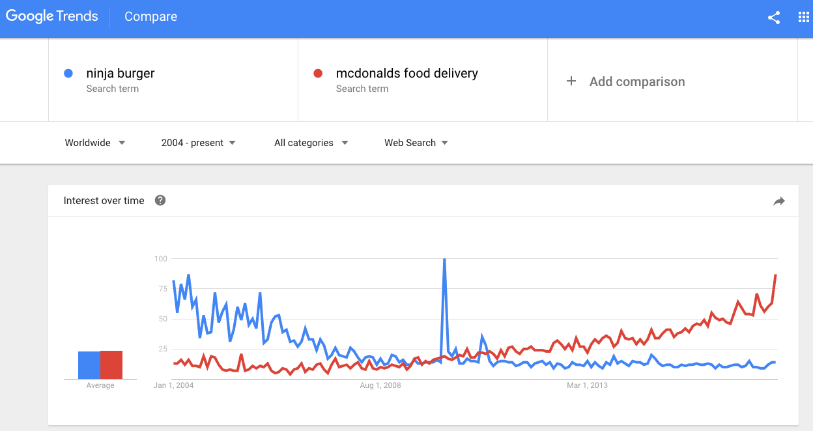Viewport: 813px width, 431px height.
Task: Open the Google apps grid icon
Action: tap(803, 18)
